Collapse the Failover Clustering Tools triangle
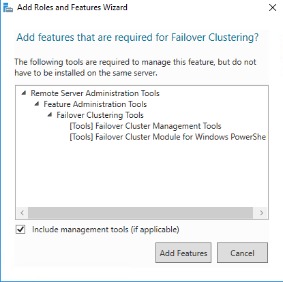Image resolution: width=283 pixels, height=282 pixels. (x=50, y=114)
